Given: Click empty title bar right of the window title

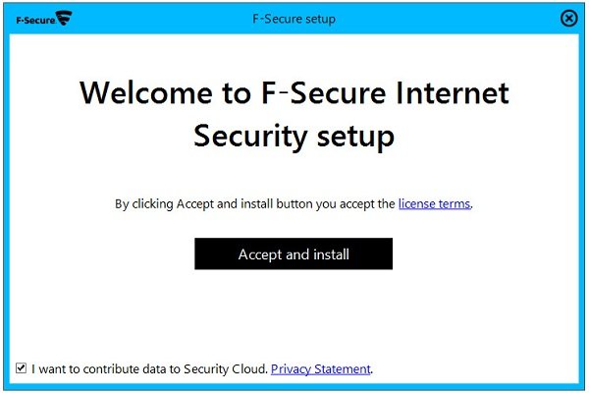Looking at the screenshot, I should 442,18.
